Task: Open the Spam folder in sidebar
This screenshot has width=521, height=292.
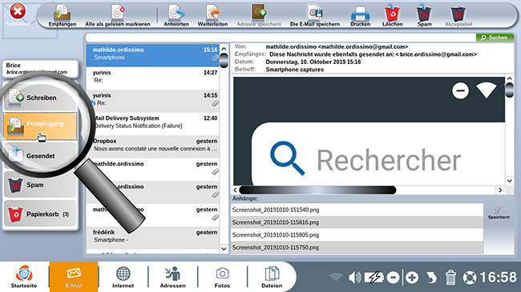Action: (x=40, y=185)
